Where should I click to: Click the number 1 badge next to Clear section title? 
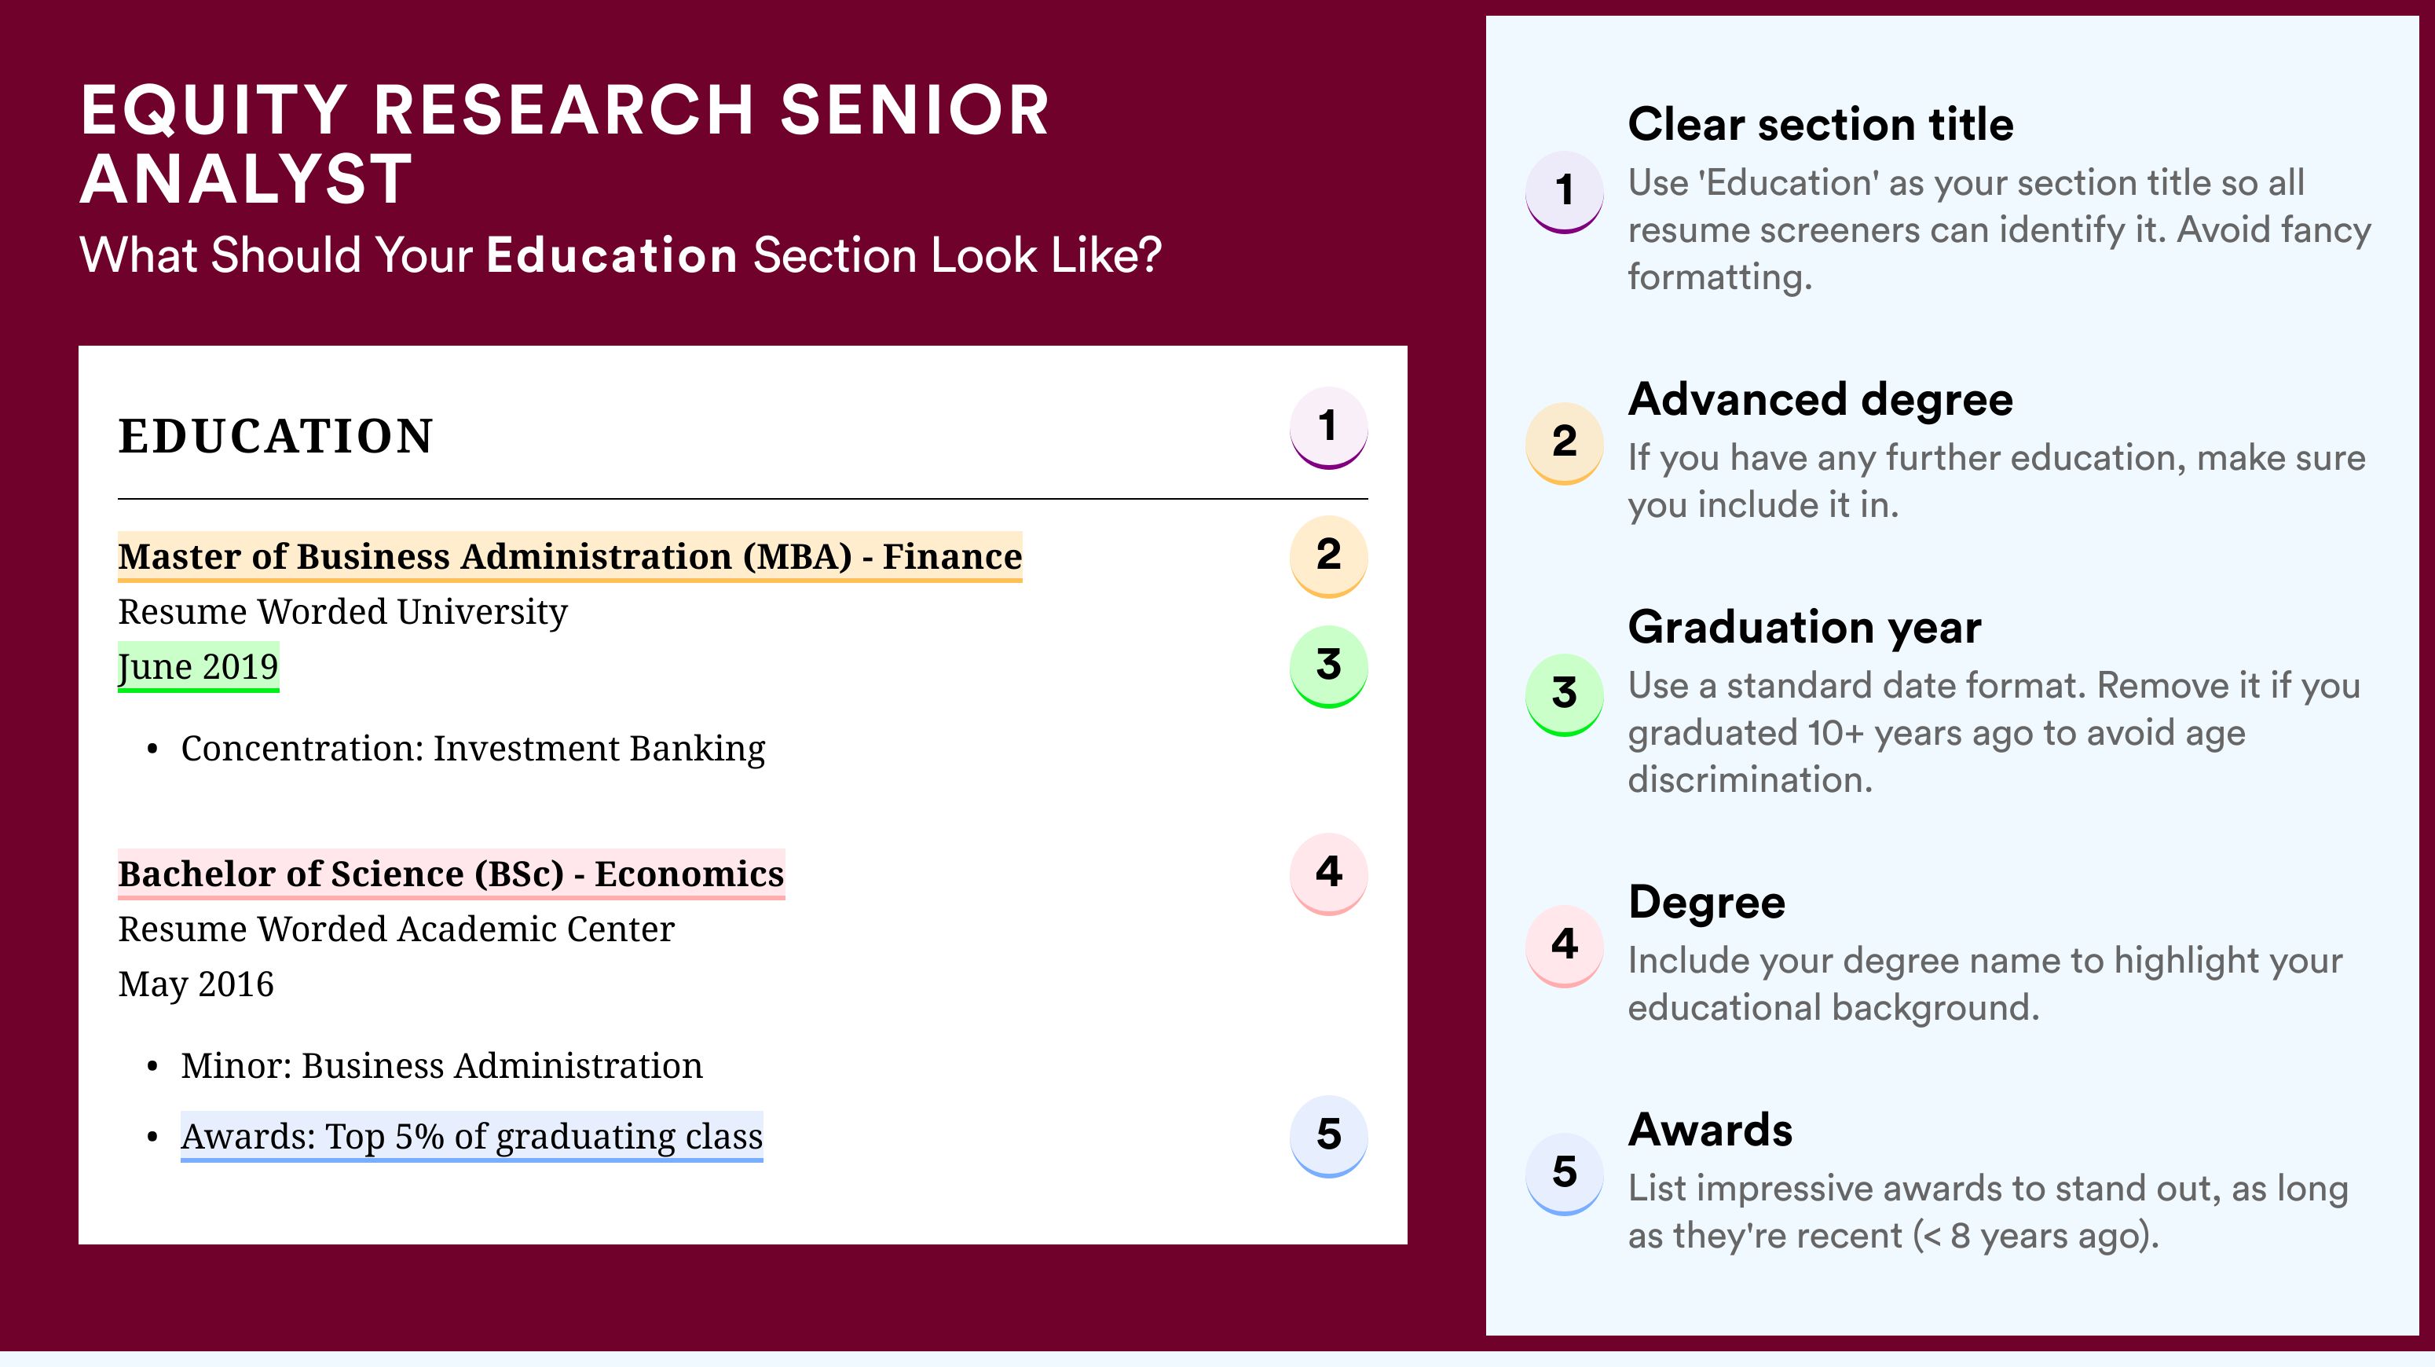click(1565, 192)
